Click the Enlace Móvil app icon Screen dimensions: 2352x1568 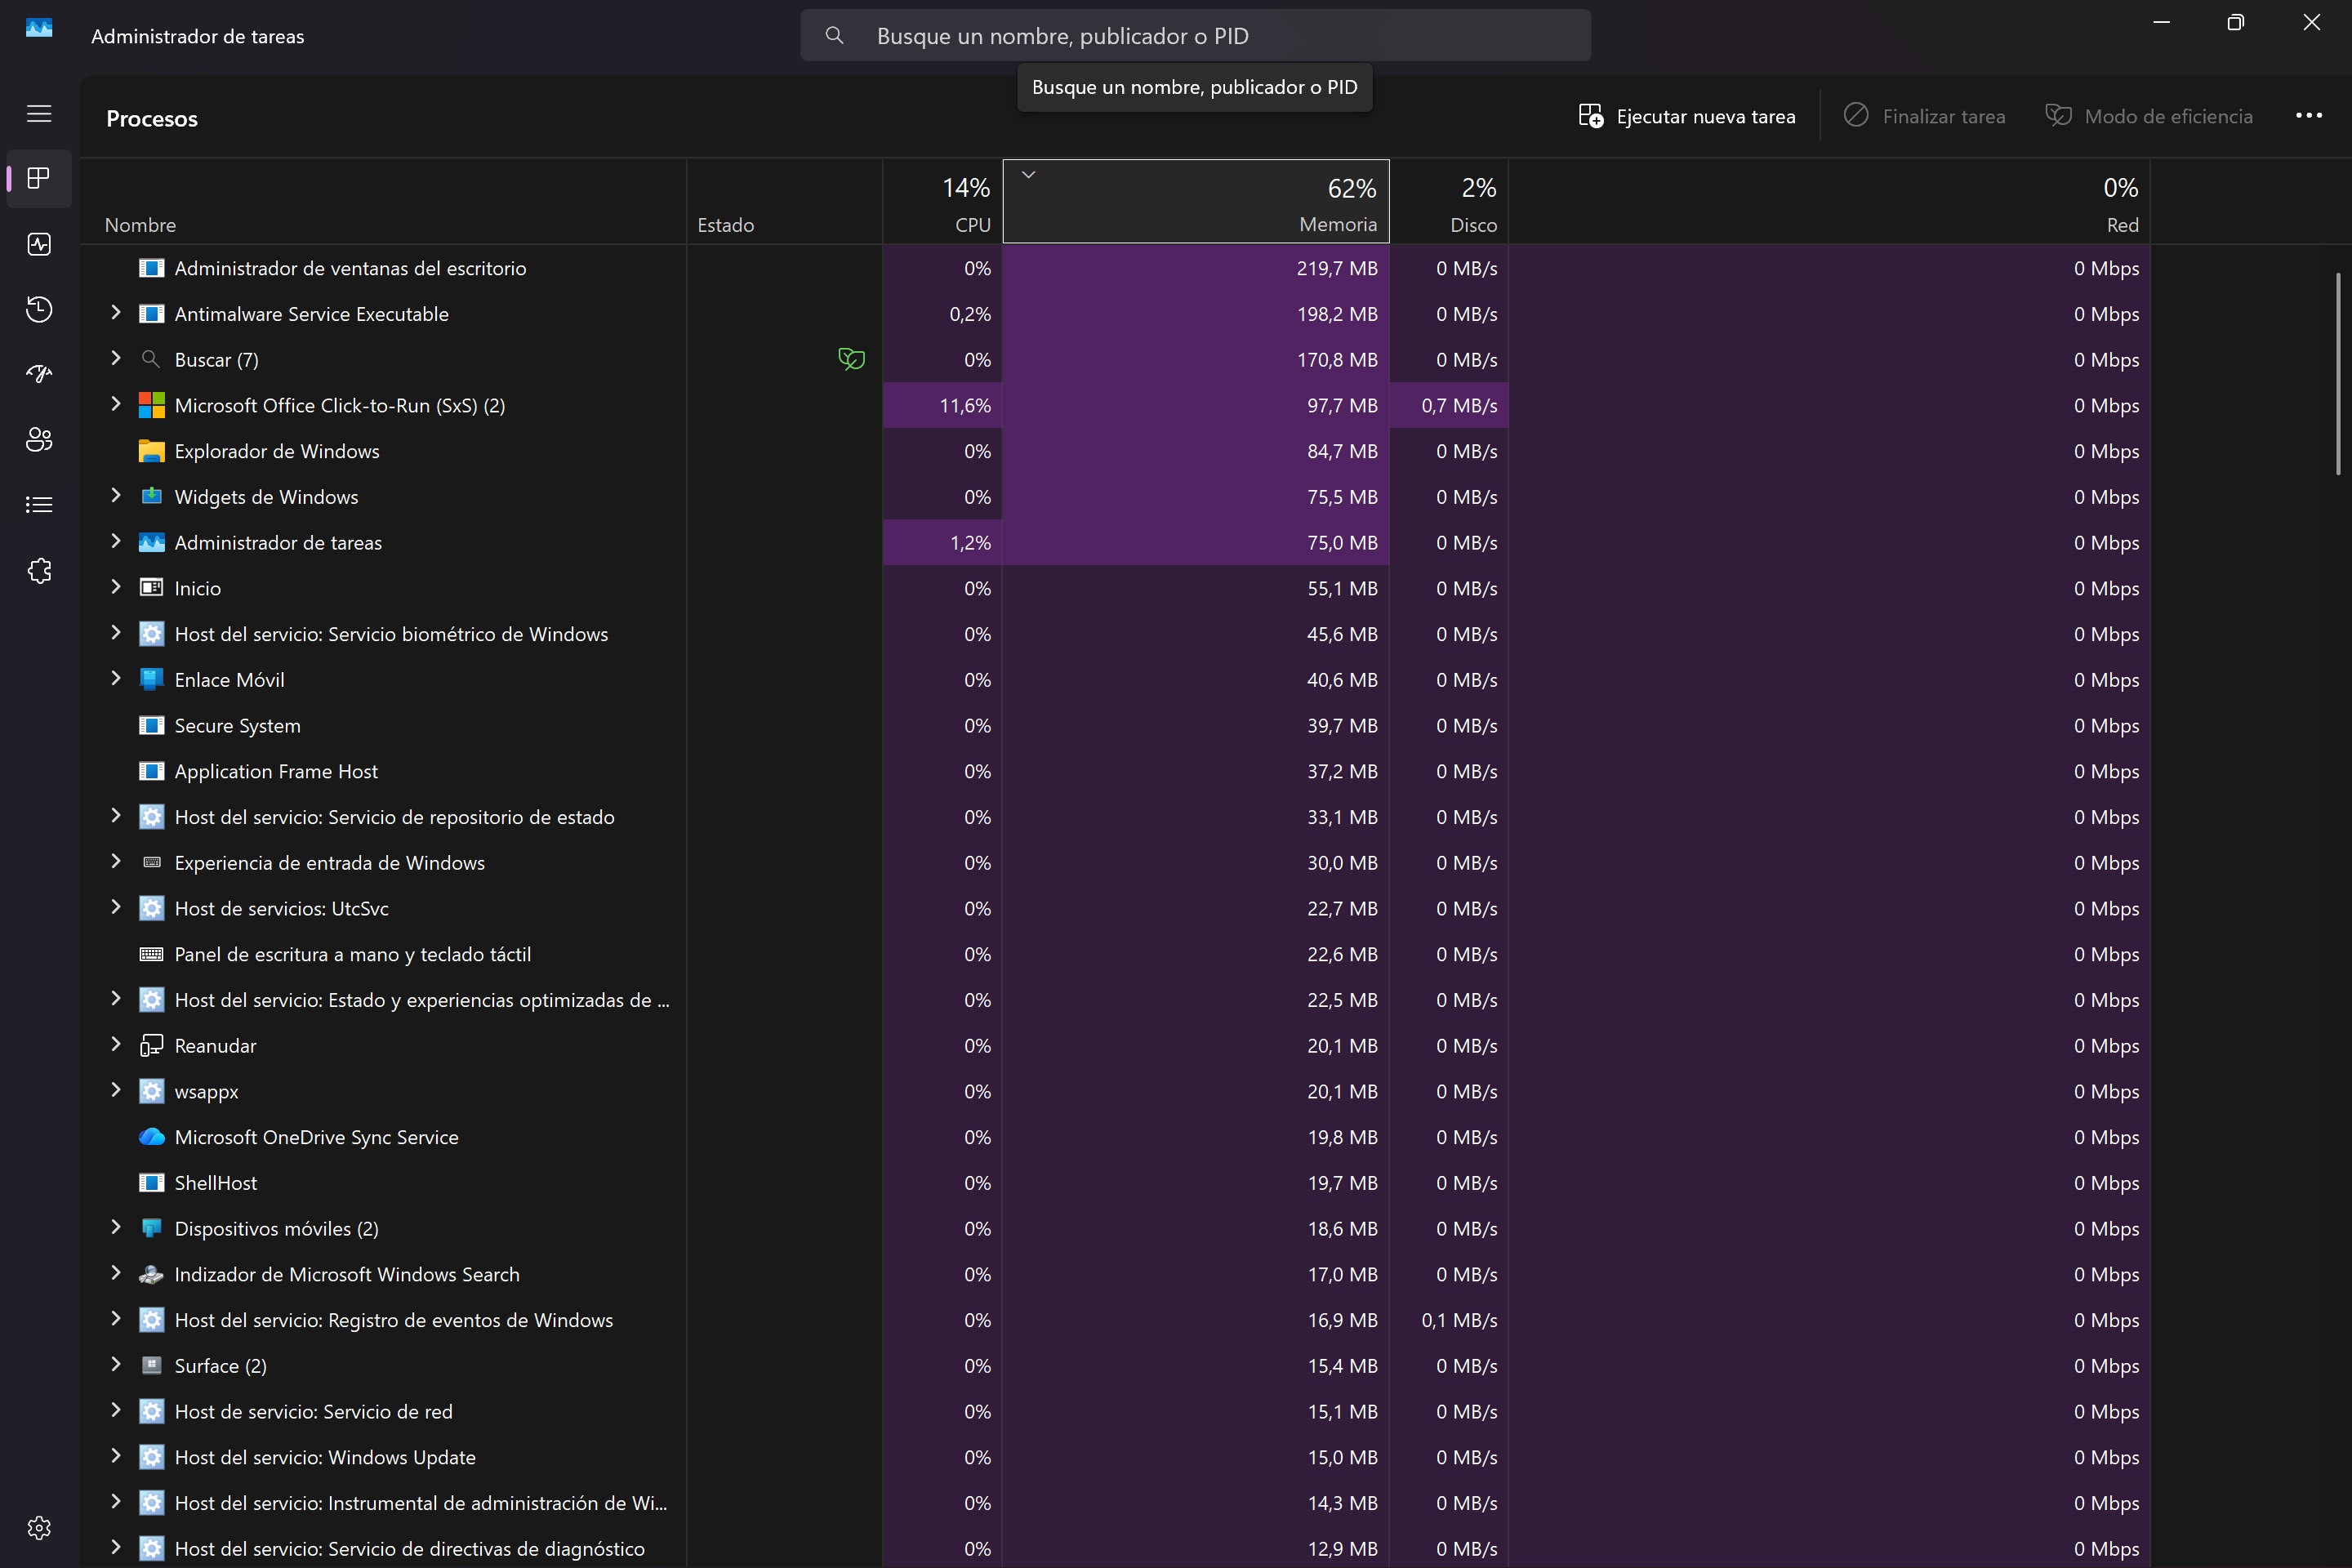click(151, 680)
